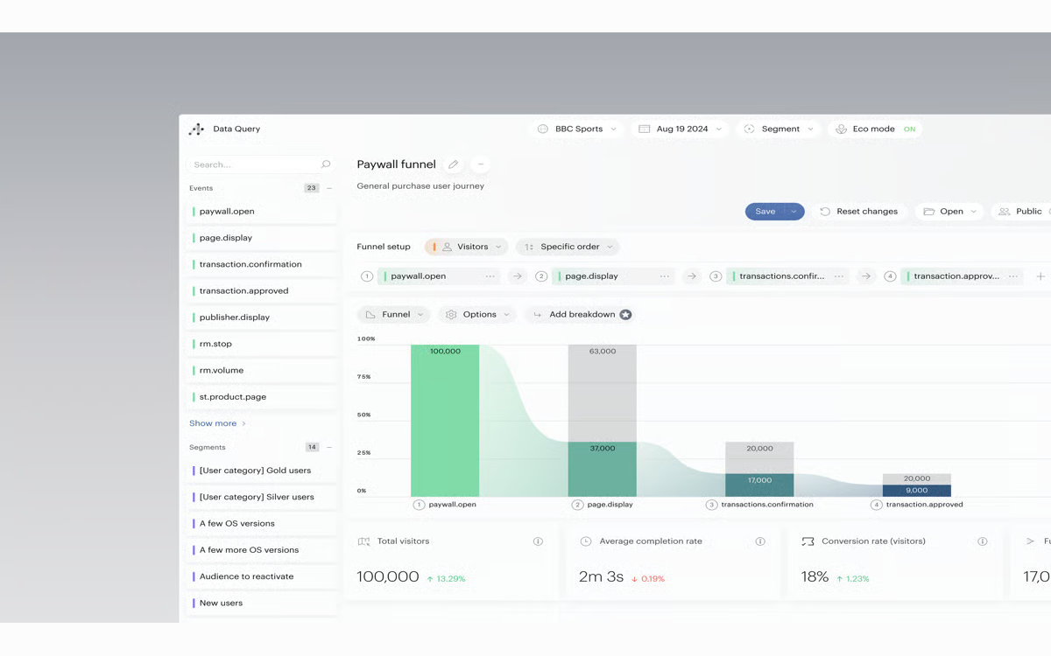Select the page.display event in the sidebar
Screen dimensions: 1051x656
(262, 238)
